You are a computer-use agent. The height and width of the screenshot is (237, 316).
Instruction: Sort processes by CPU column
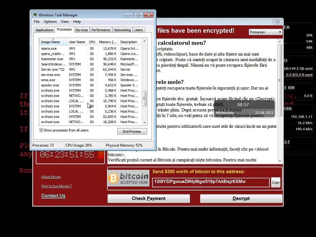click(x=92, y=42)
